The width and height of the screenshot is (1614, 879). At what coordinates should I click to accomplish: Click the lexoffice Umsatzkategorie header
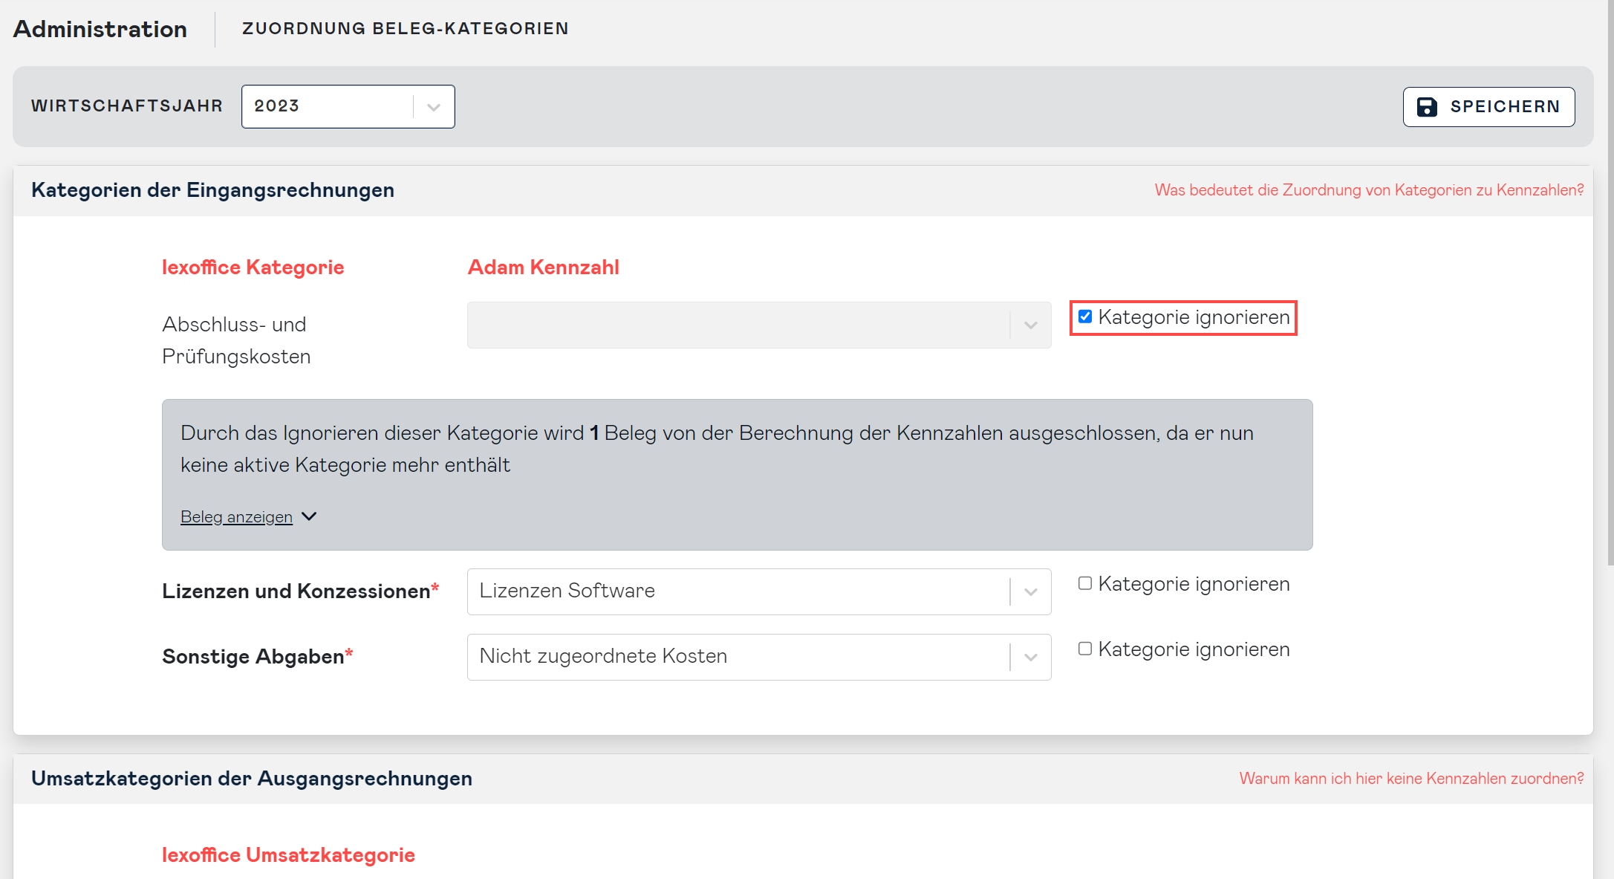(x=288, y=855)
